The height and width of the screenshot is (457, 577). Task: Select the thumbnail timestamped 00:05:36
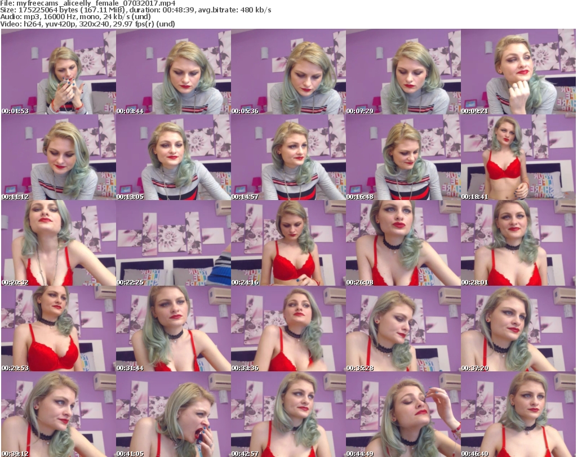click(x=288, y=72)
